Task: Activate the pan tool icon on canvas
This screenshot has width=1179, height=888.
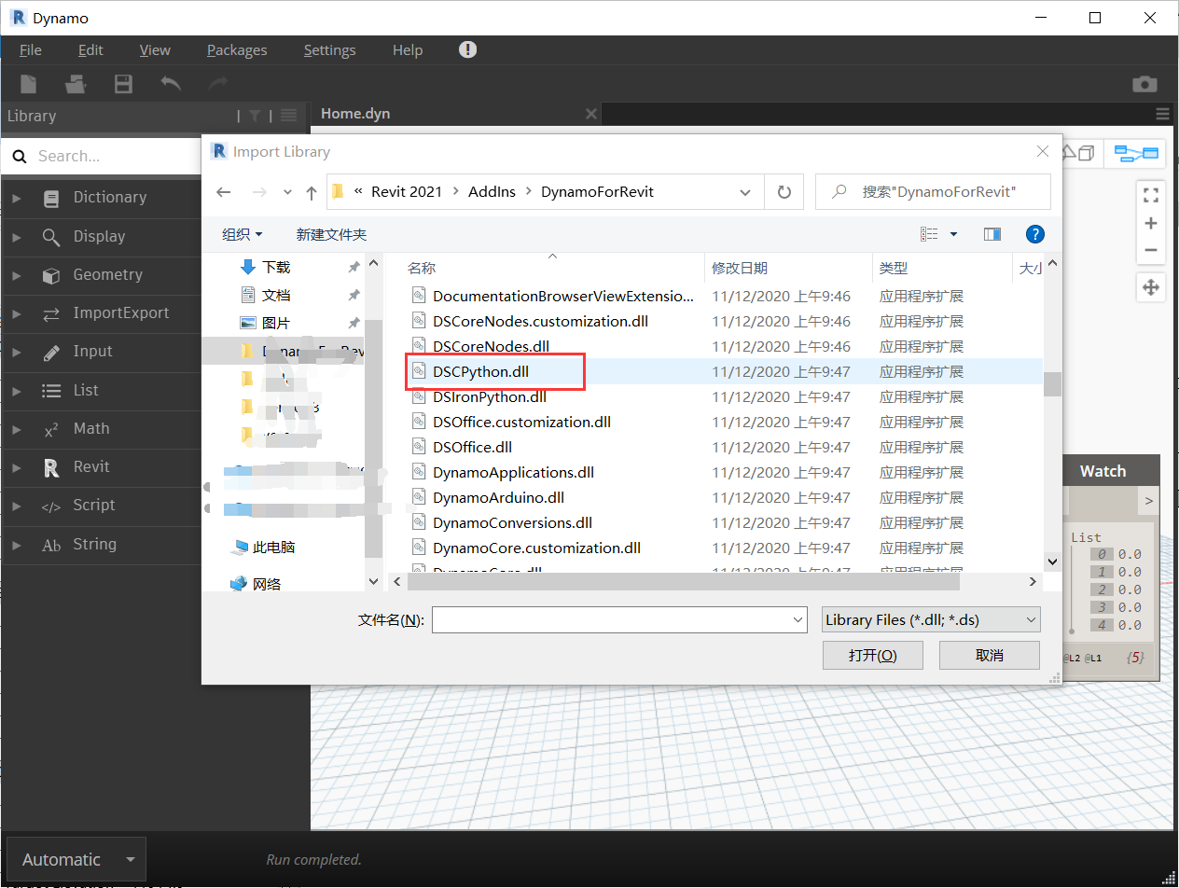Action: (1150, 287)
